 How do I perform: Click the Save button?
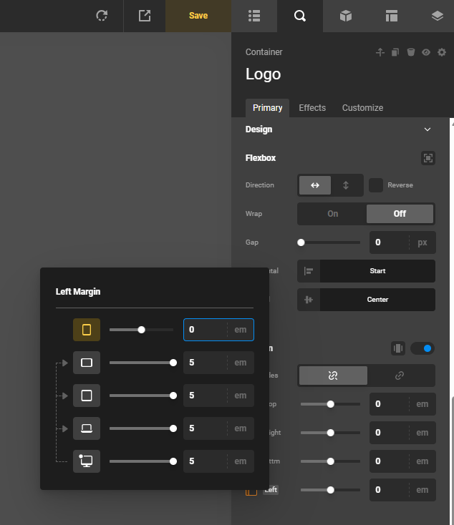[198, 16]
